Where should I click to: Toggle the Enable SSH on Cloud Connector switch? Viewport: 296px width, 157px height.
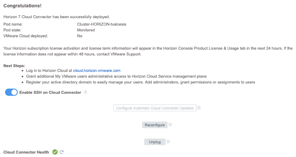11,93
